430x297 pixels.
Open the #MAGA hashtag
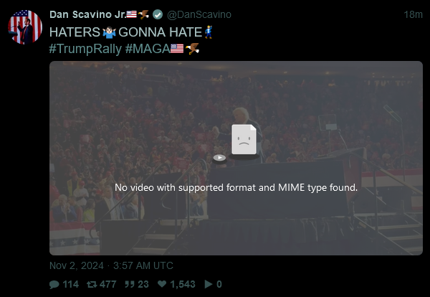click(148, 49)
